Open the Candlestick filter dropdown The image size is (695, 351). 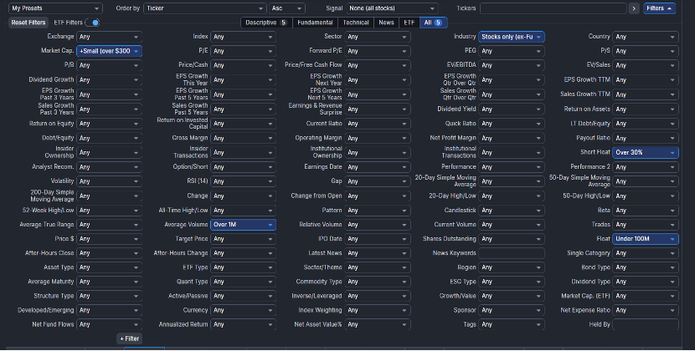[x=511, y=211]
